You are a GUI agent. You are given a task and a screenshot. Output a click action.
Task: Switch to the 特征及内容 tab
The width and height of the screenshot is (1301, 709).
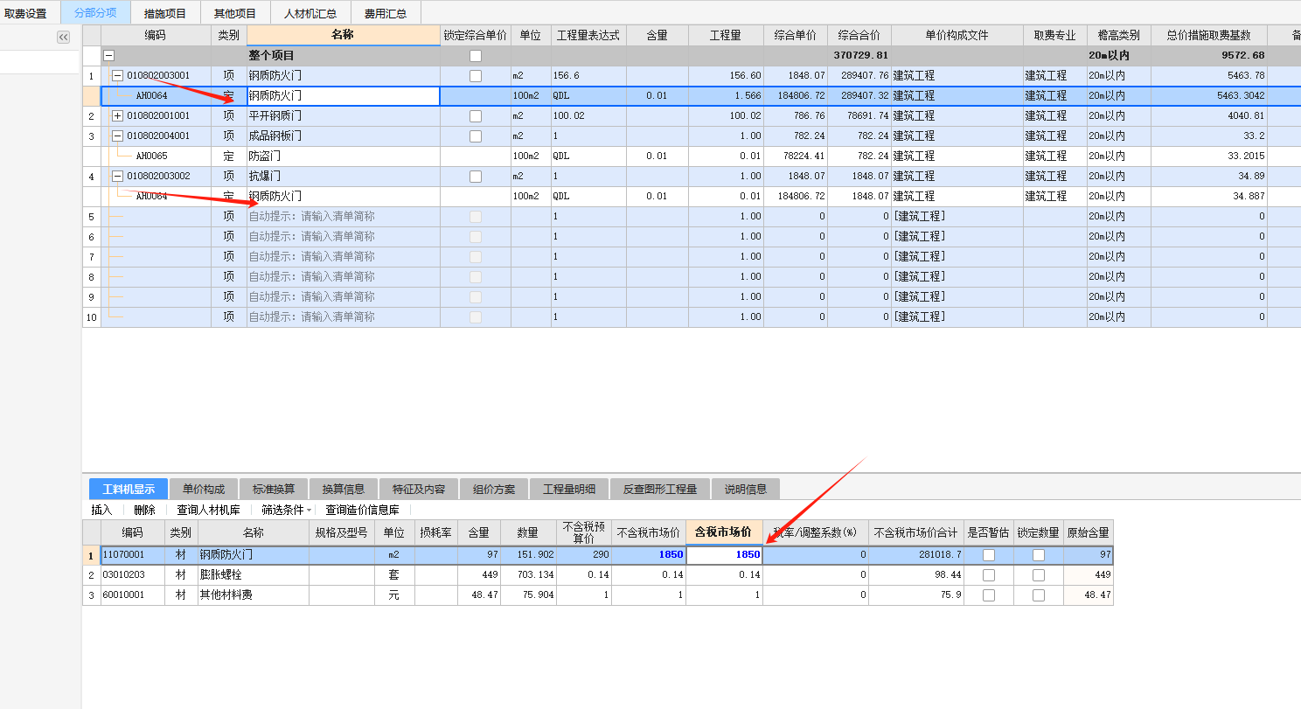419,489
